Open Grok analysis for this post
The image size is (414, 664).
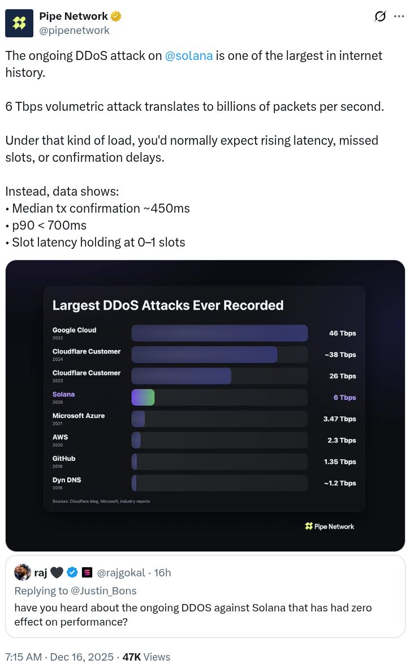(379, 16)
